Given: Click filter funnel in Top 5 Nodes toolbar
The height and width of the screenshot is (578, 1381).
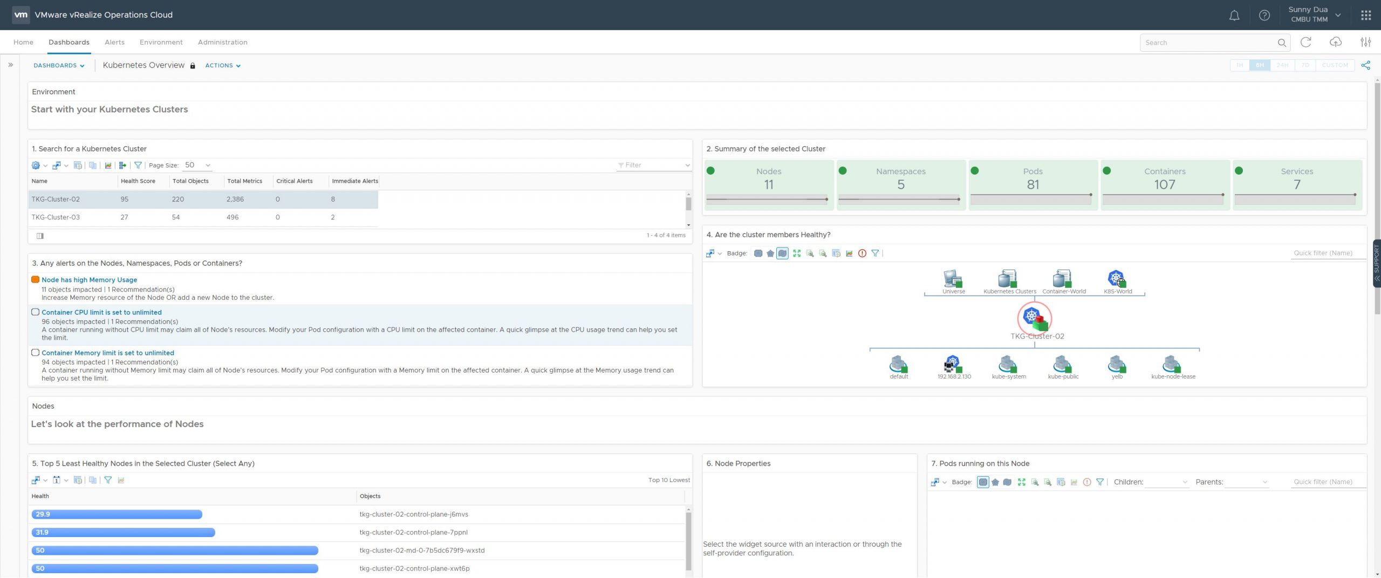Looking at the screenshot, I should point(108,480).
